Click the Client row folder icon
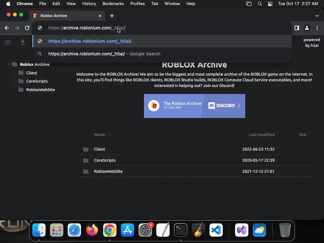 [86, 149]
